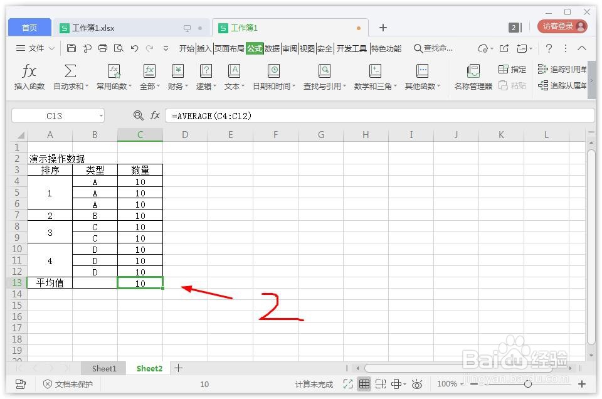Viewport: 602px width, 399px height.
Task: Click the Undo arrow icon
Action: pyautogui.click(x=134, y=48)
